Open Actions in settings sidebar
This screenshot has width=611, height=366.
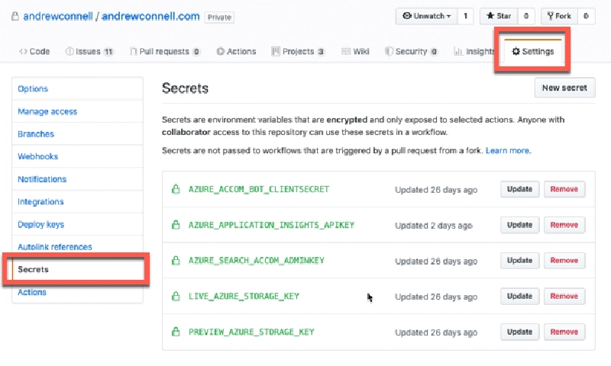(x=78, y=292)
